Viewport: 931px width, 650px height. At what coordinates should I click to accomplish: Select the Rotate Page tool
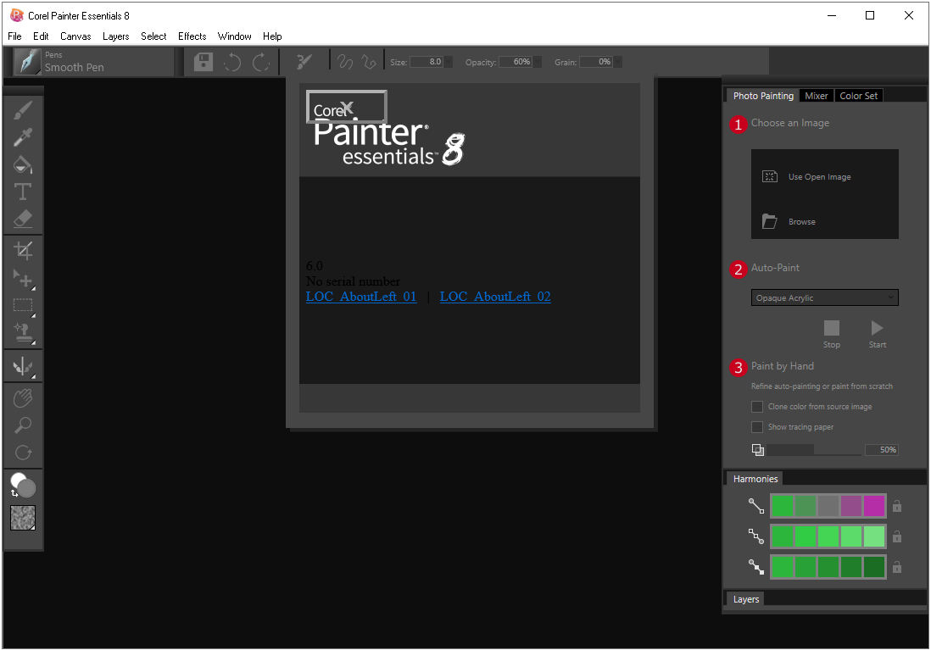[23, 453]
